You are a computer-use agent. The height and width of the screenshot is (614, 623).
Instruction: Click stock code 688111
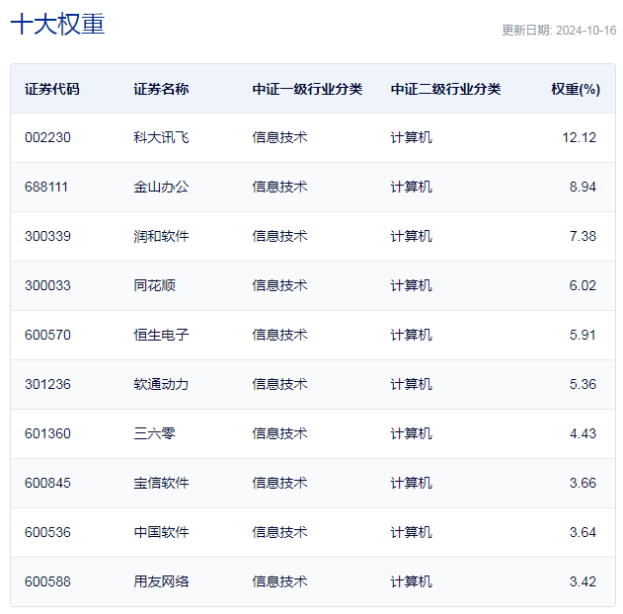point(46,187)
